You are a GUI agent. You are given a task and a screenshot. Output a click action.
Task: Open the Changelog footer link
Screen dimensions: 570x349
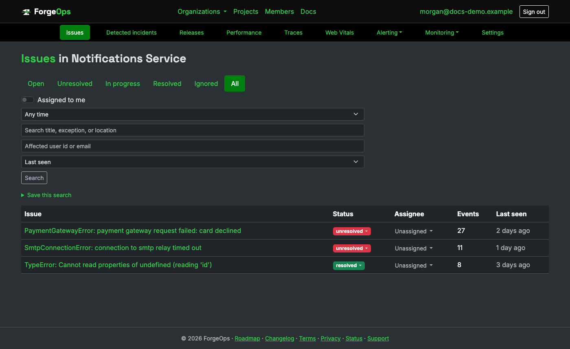(279, 338)
